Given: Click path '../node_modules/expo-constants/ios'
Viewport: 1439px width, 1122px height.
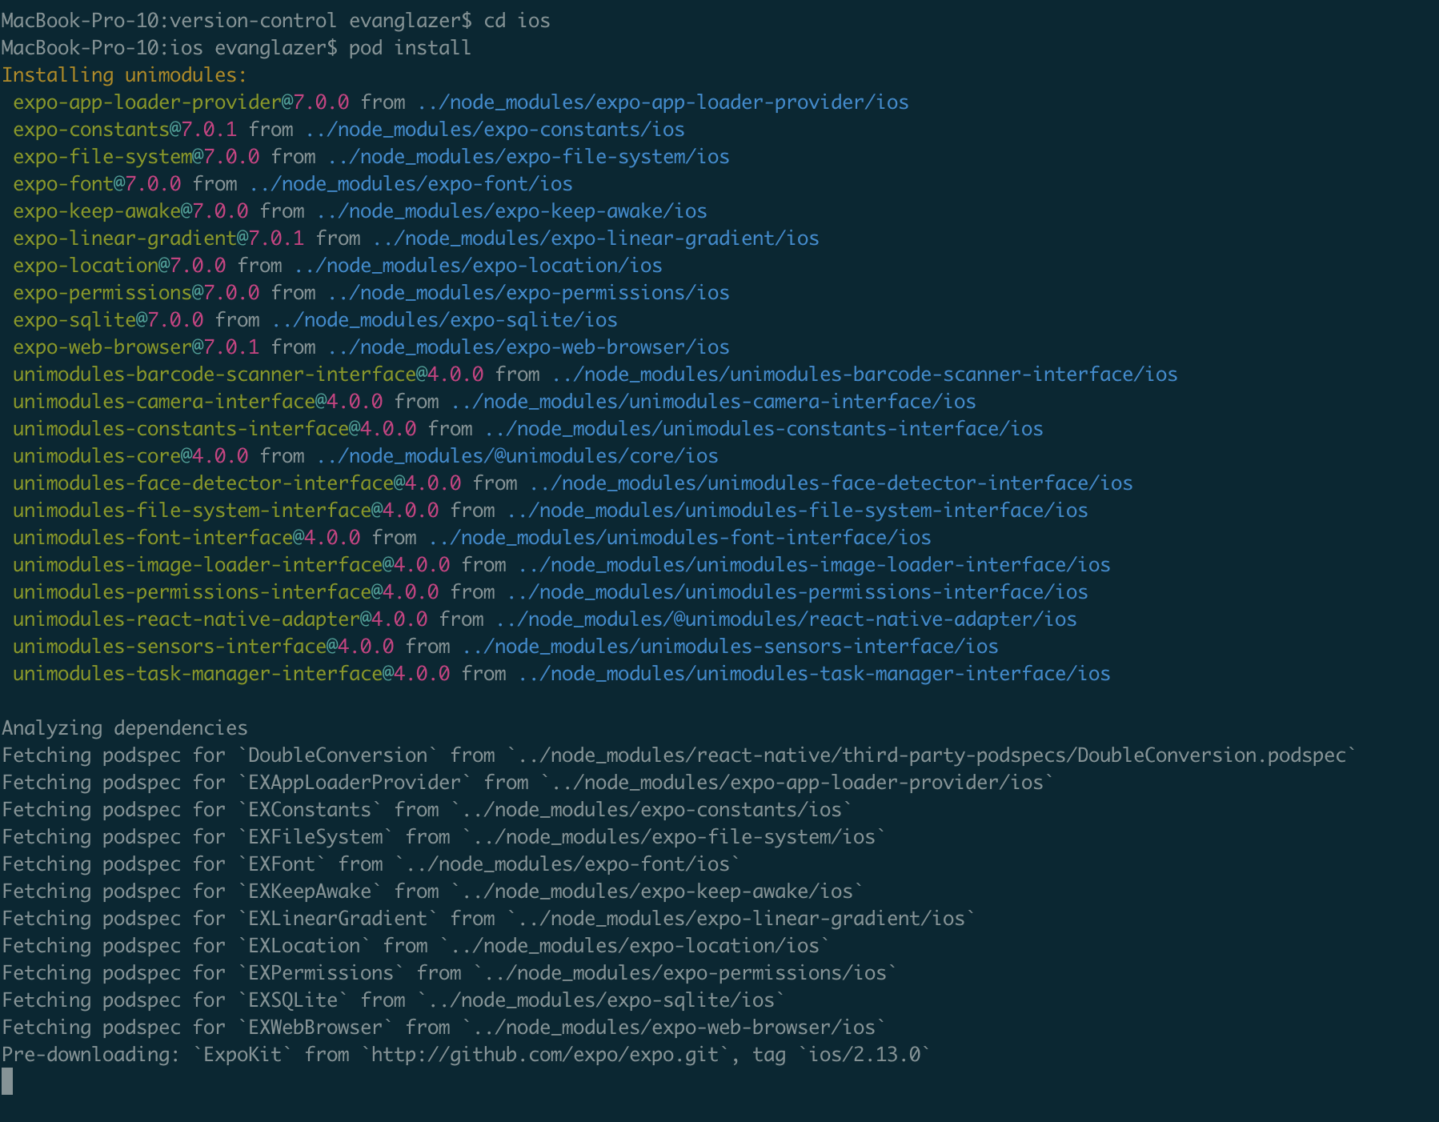Looking at the screenshot, I should click(x=495, y=130).
